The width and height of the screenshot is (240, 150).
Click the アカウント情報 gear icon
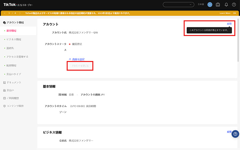4,23
